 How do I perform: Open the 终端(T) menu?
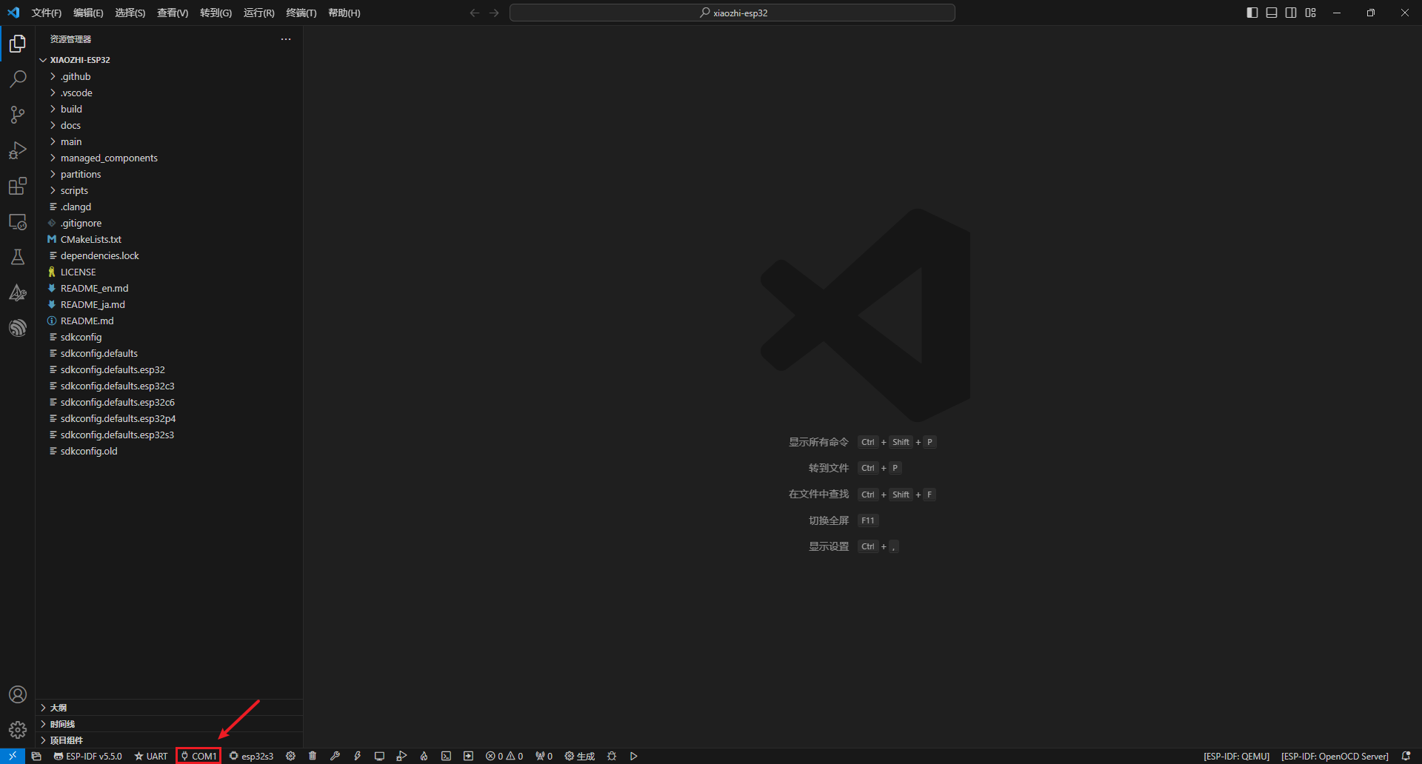[300, 13]
